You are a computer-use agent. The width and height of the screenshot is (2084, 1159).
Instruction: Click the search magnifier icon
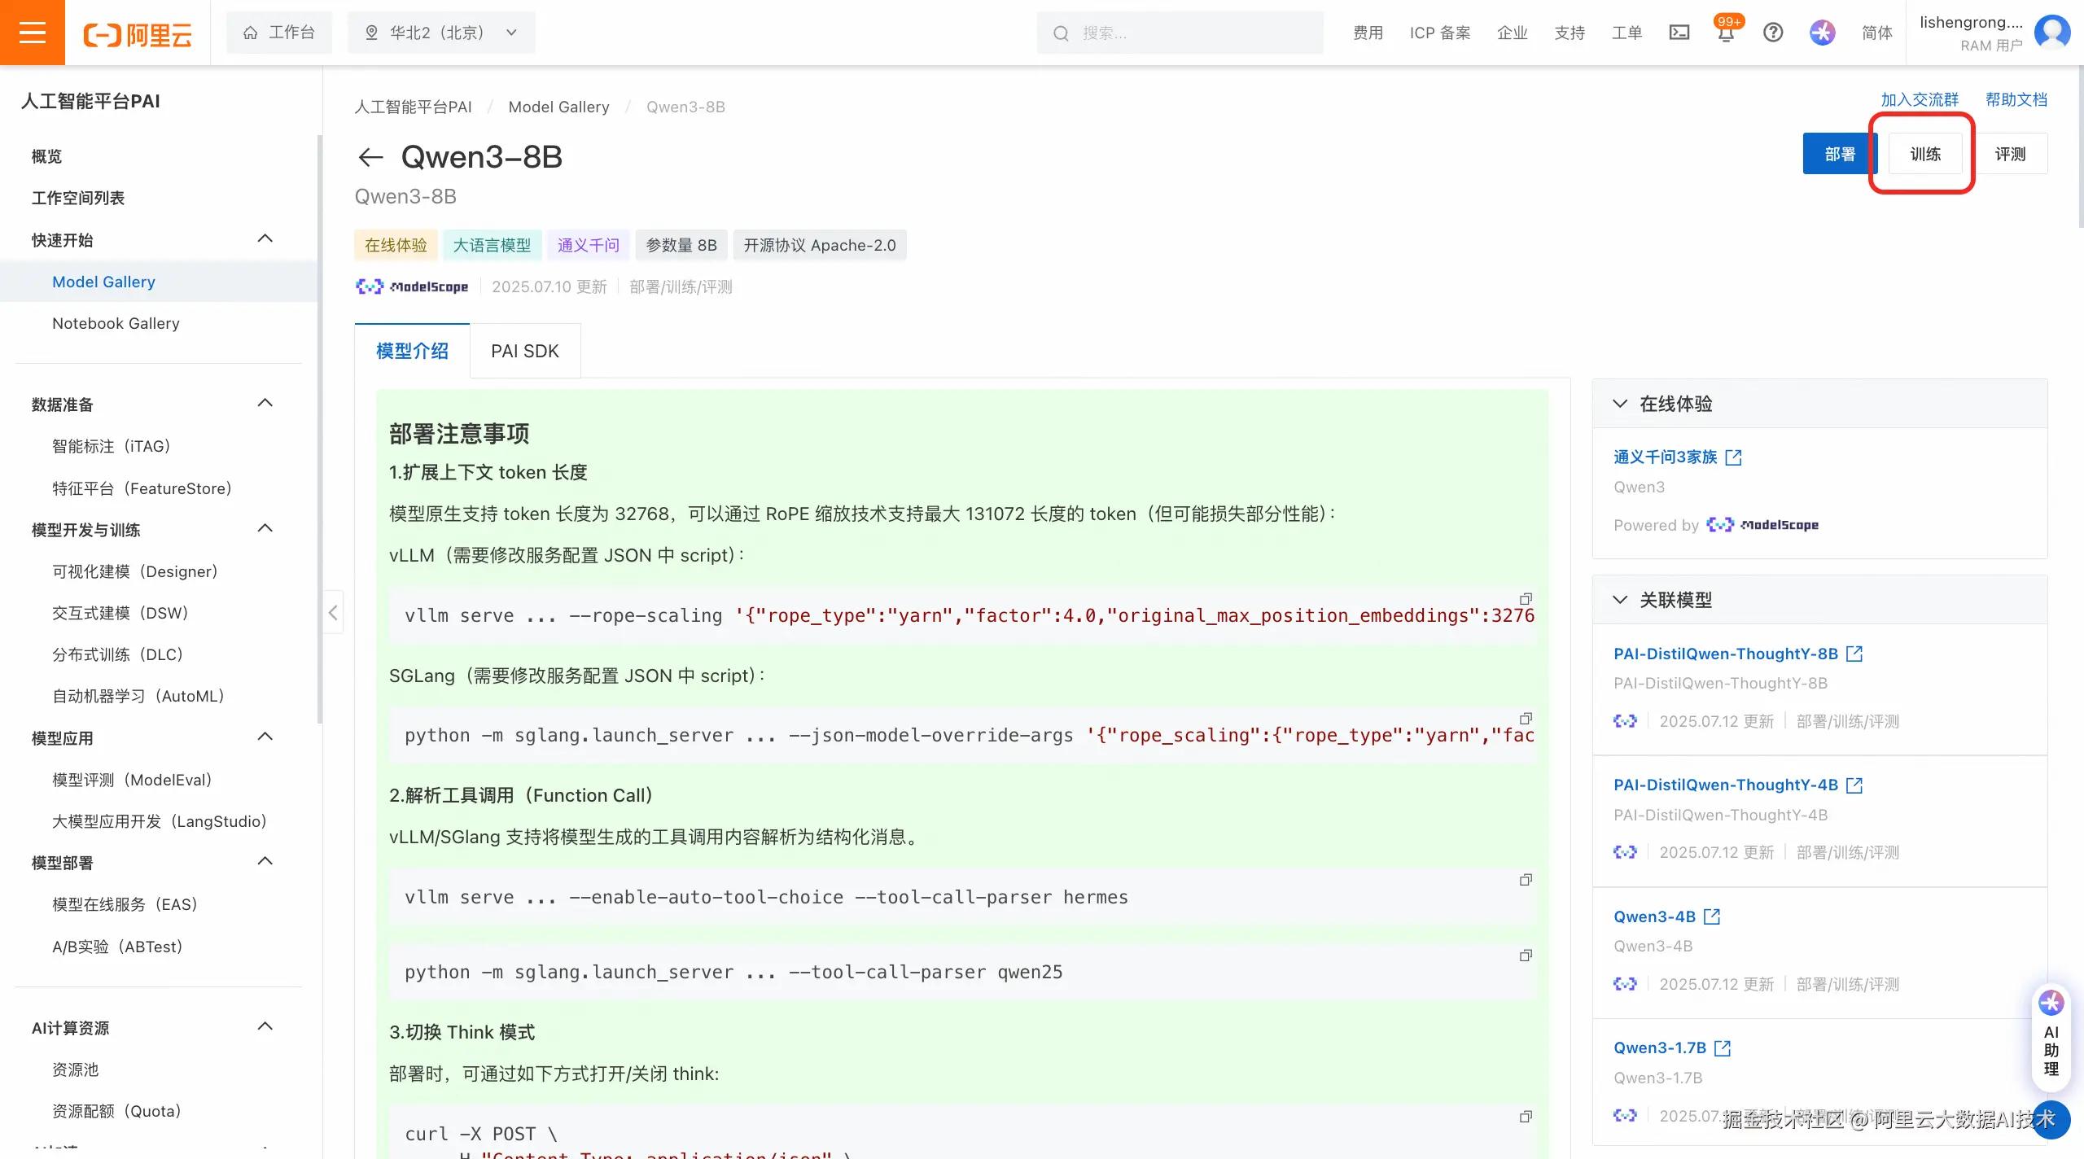[1060, 33]
